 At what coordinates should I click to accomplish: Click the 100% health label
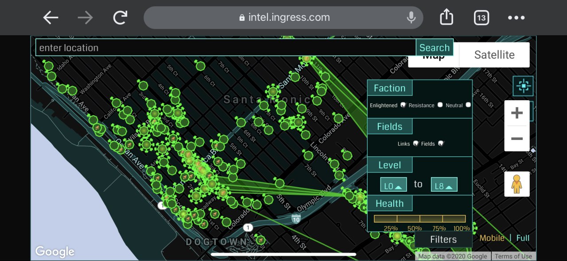(x=462, y=228)
